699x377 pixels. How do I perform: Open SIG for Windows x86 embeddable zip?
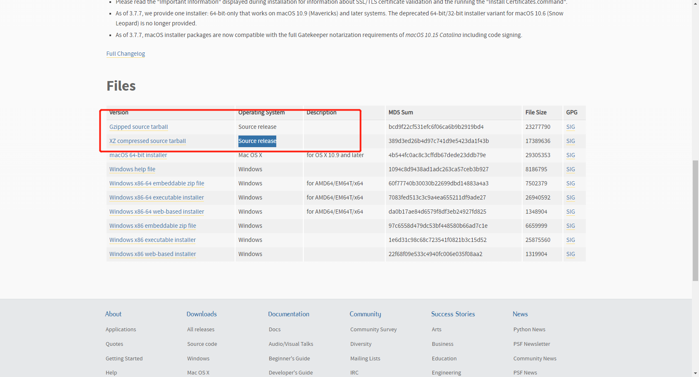click(x=570, y=226)
